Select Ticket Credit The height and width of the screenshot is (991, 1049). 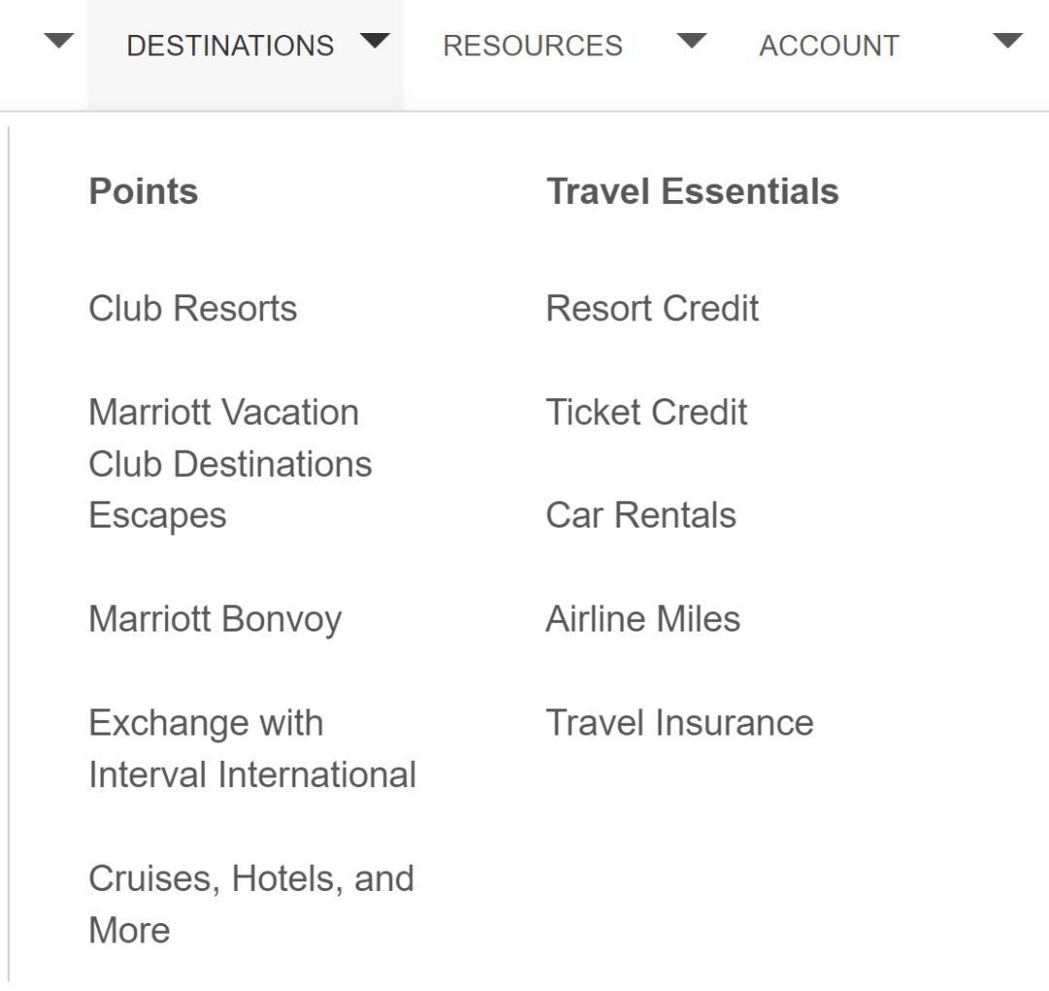(x=647, y=412)
